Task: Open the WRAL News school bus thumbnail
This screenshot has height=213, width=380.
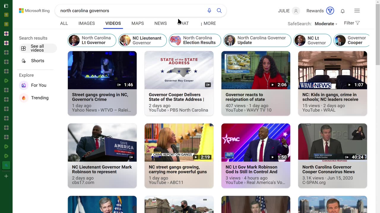Action: pyautogui.click(x=332, y=70)
